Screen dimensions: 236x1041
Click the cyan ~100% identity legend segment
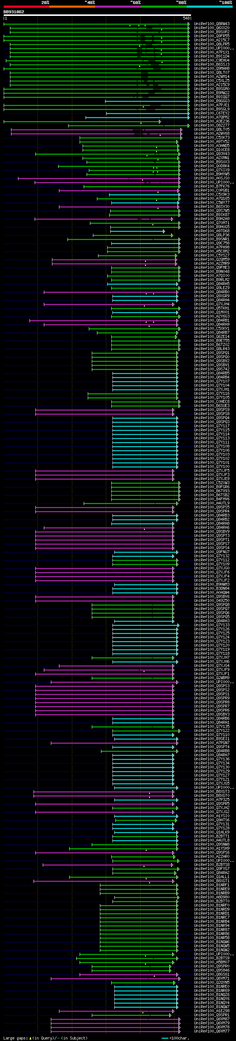point(209,7)
